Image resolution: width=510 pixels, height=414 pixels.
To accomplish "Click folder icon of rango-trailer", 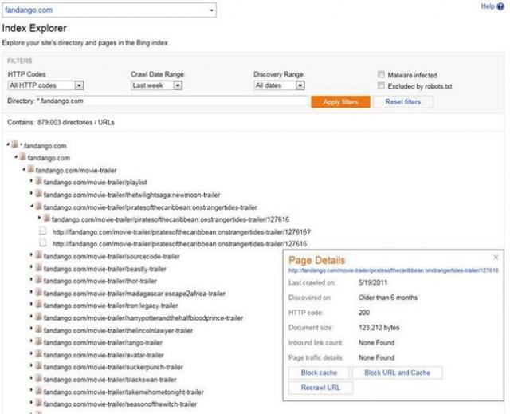I will (39, 341).
